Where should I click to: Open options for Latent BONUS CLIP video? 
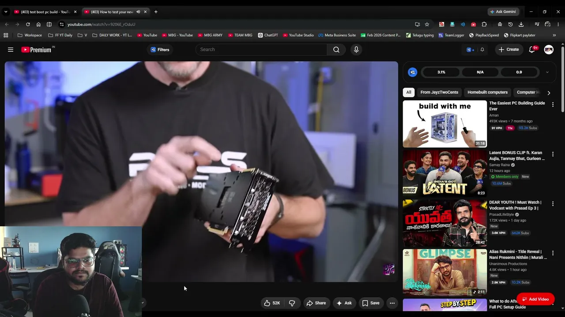pyautogui.click(x=553, y=154)
